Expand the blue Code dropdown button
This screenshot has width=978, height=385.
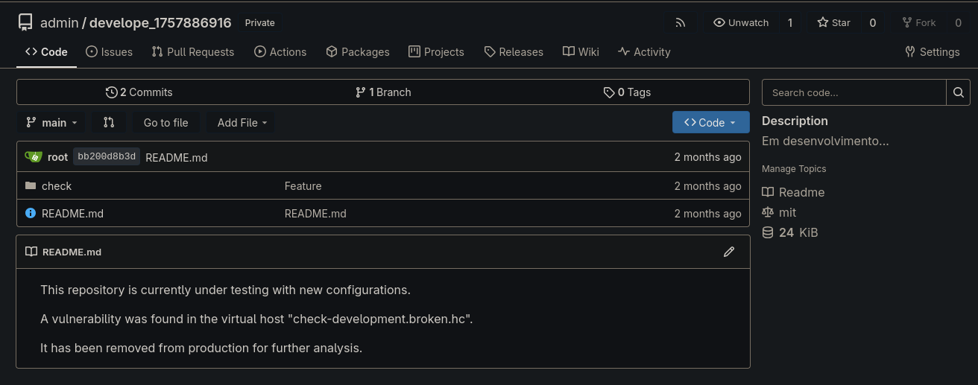click(710, 122)
